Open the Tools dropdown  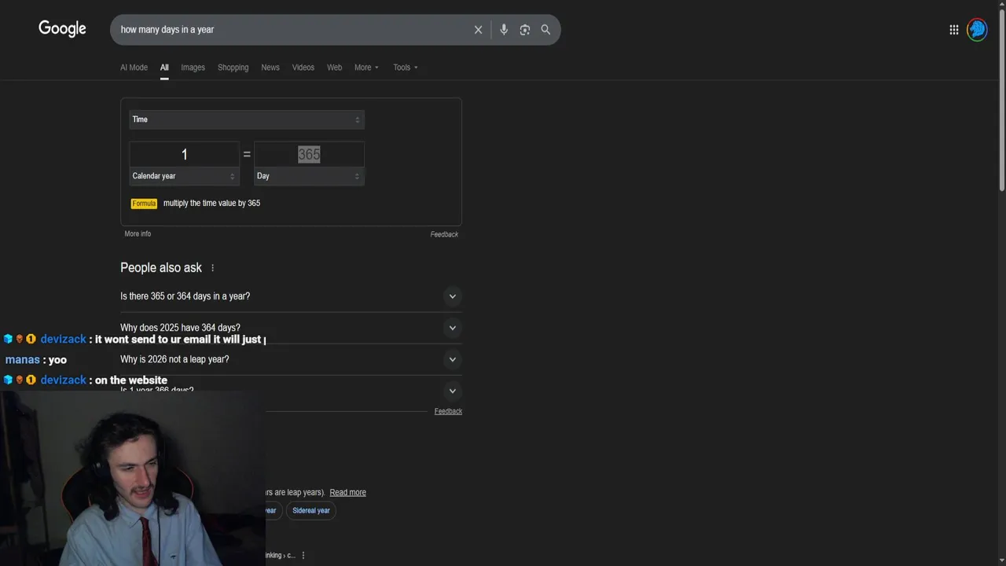[406, 68]
